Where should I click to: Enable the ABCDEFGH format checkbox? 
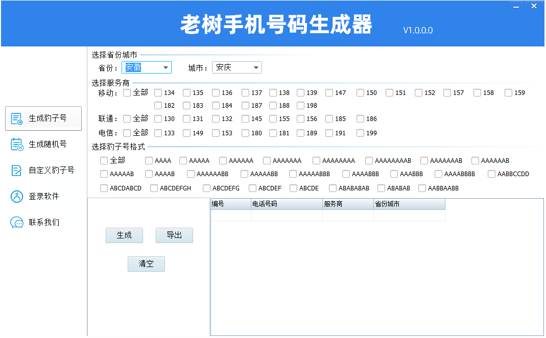pyautogui.click(x=154, y=189)
